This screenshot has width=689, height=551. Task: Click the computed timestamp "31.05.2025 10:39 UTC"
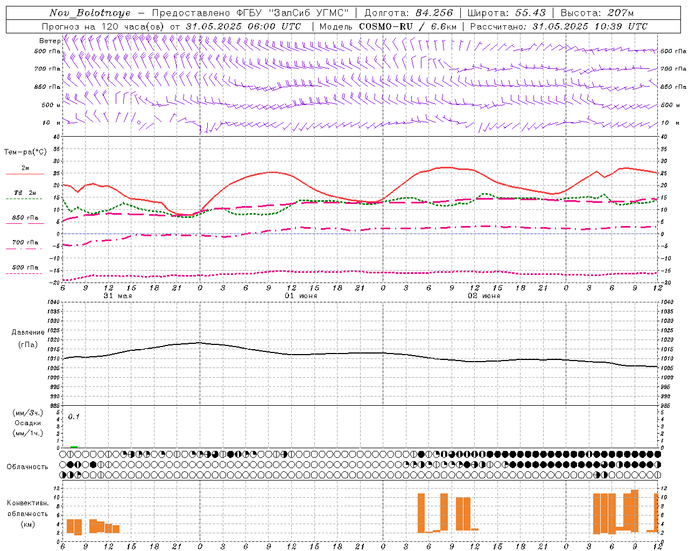(590, 26)
